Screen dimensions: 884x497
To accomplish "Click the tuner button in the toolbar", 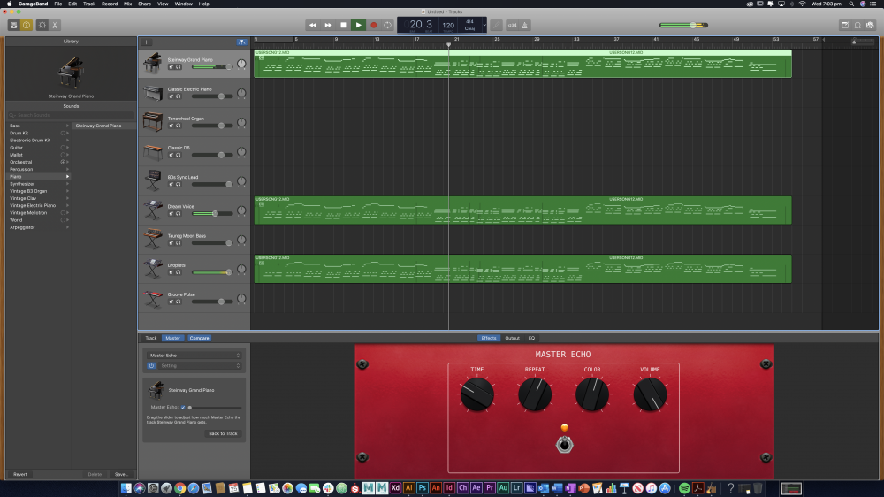I will (x=496, y=25).
